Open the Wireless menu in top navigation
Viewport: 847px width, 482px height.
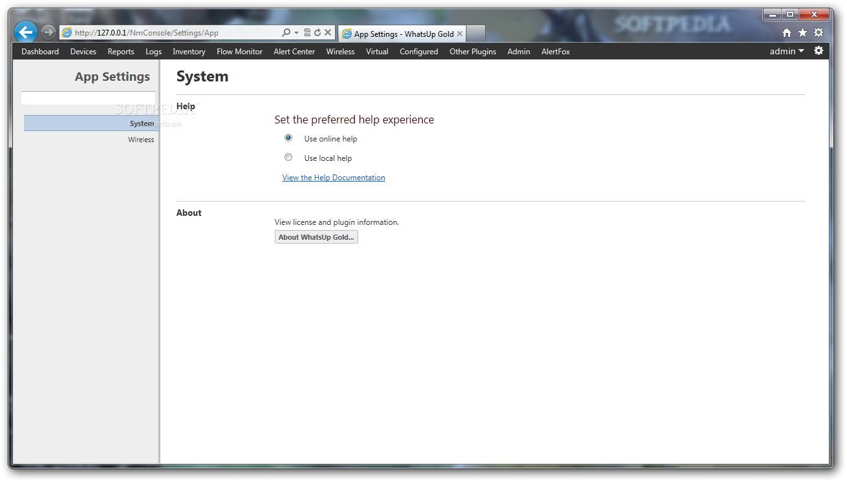point(340,52)
